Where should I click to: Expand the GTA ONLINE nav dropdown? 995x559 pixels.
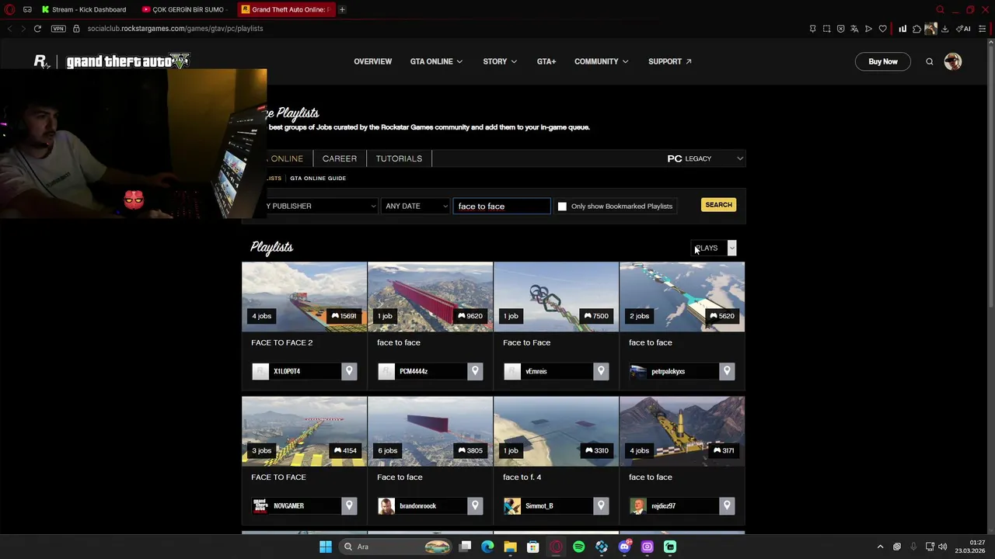click(436, 61)
